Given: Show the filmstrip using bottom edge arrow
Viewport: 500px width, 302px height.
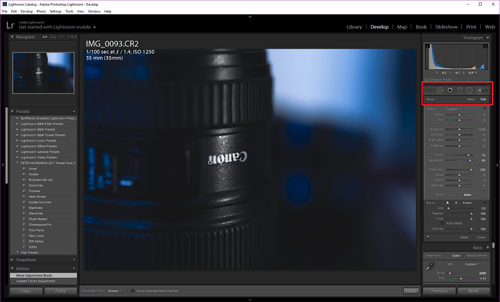Looking at the screenshot, I should pyautogui.click(x=250, y=300).
